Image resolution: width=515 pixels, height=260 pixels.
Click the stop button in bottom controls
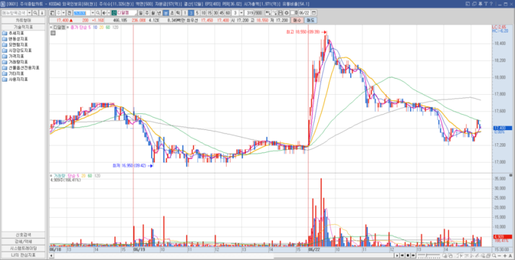[x=408, y=255]
